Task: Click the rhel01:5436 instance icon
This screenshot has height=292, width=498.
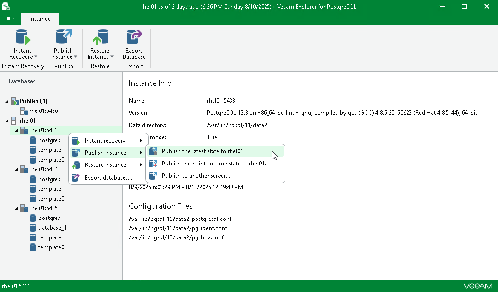Action: [x=24, y=111]
